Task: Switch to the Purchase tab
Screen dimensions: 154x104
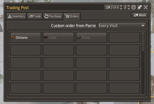Action: (53, 16)
